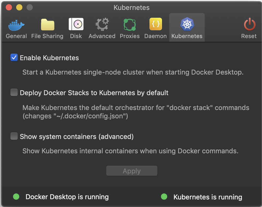Click the Kubernetes is running status text
The width and height of the screenshot is (262, 207).
click(x=207, y=197)
